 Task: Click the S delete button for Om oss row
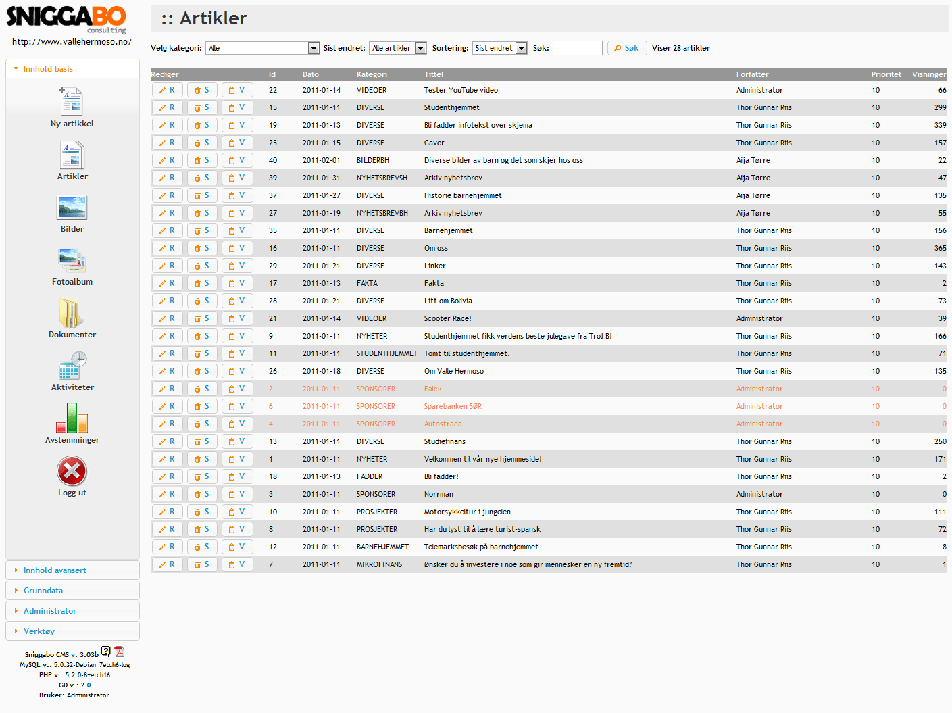[202, 248]
